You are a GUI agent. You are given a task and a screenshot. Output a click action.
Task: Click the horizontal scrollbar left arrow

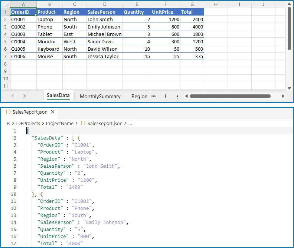(186, 96)
